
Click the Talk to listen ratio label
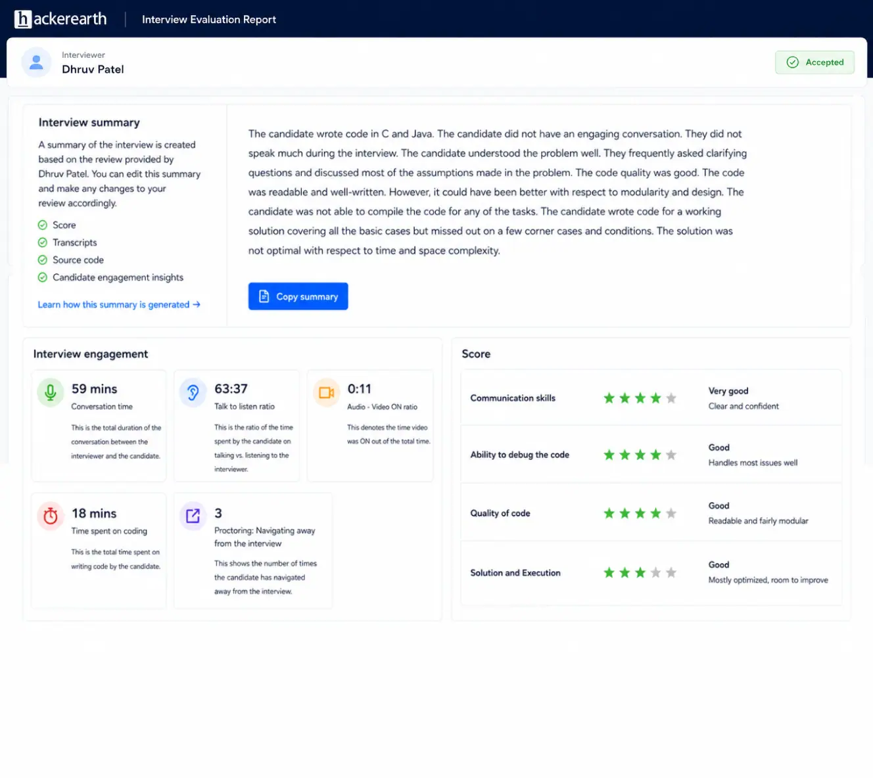pyautogui.click(x=245, y=407)
